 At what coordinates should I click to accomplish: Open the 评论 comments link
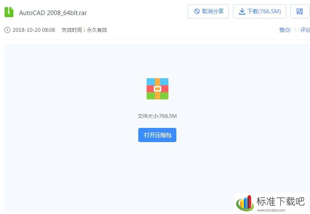click(x=305, y=30)
